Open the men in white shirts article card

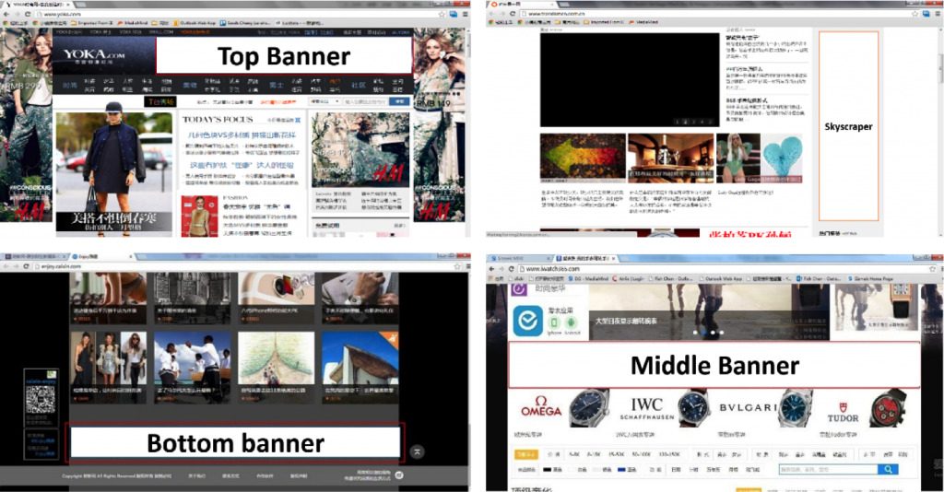coord(192,367)
